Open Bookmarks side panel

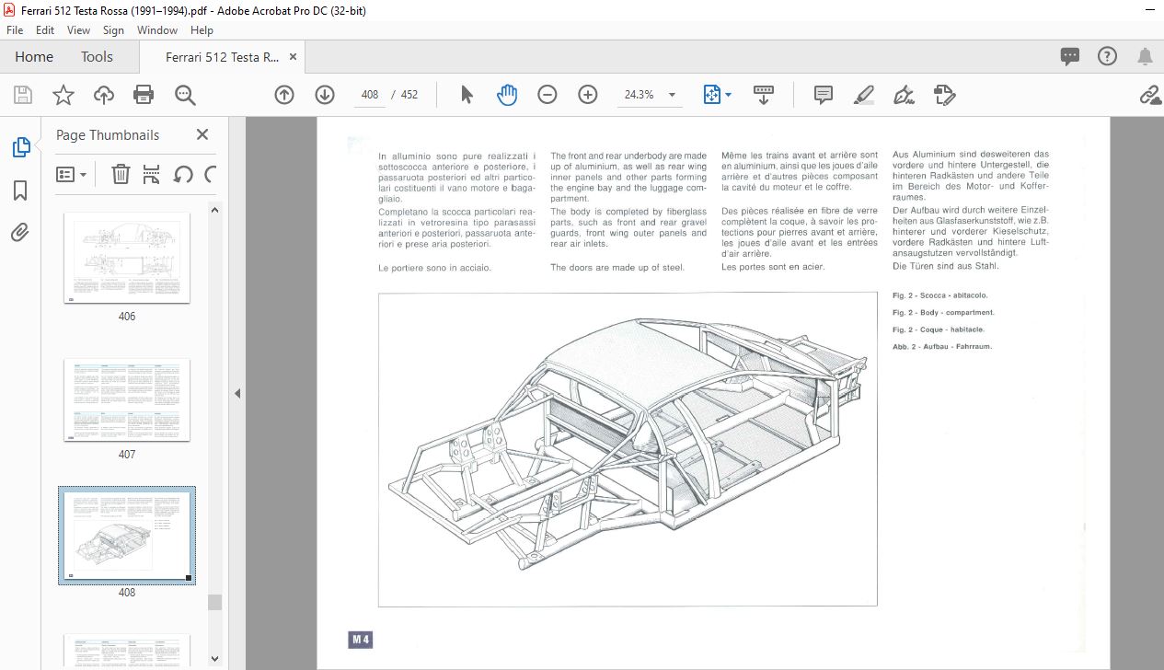[x=20, y=191]
